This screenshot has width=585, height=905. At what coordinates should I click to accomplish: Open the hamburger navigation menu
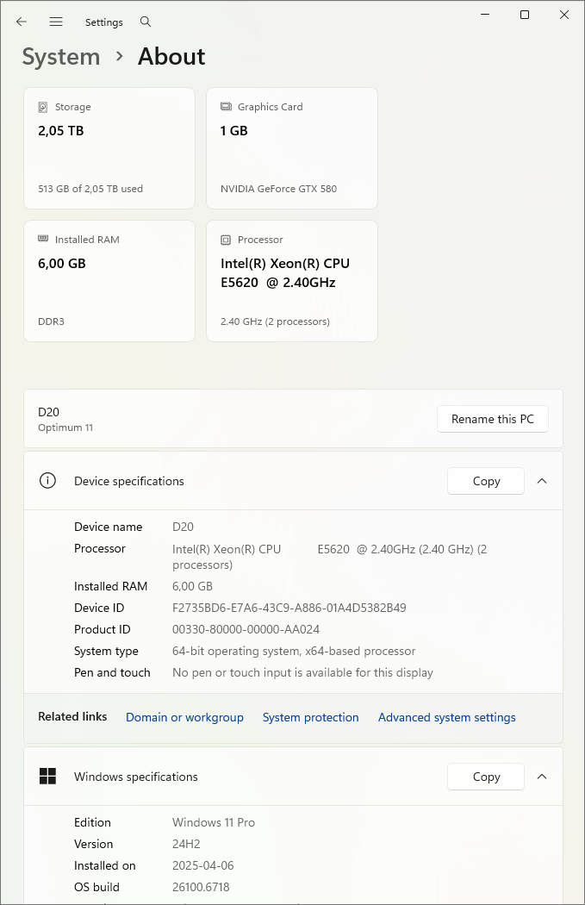click(56, 22)
